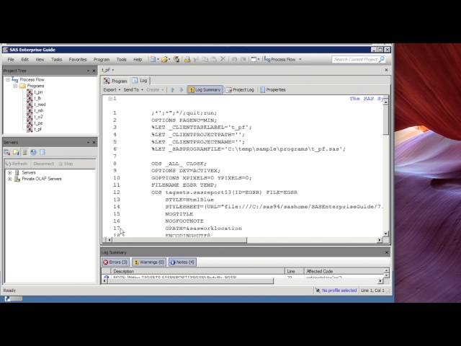Click the t_pn program icon
This screenshot has width=461, height=346.
tap(30, 92)
